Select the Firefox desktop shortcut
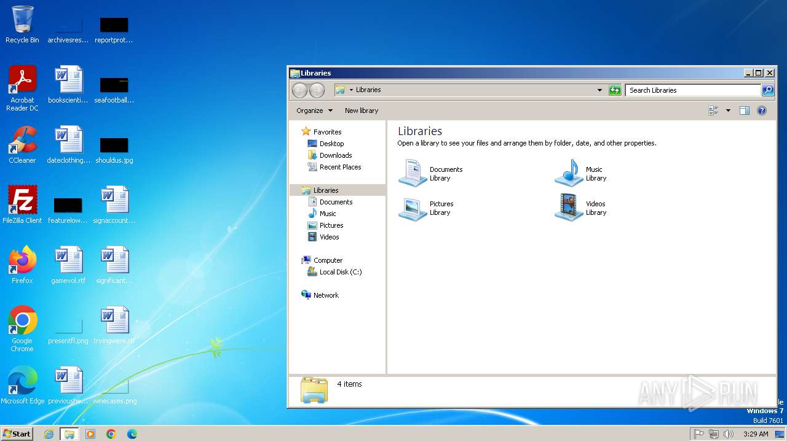 click(x=22, y=265)
